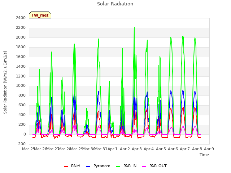Click the magenta PAR_OUT legend swatch
Viewport: 231px width, 173px height.
pos(144,166)
